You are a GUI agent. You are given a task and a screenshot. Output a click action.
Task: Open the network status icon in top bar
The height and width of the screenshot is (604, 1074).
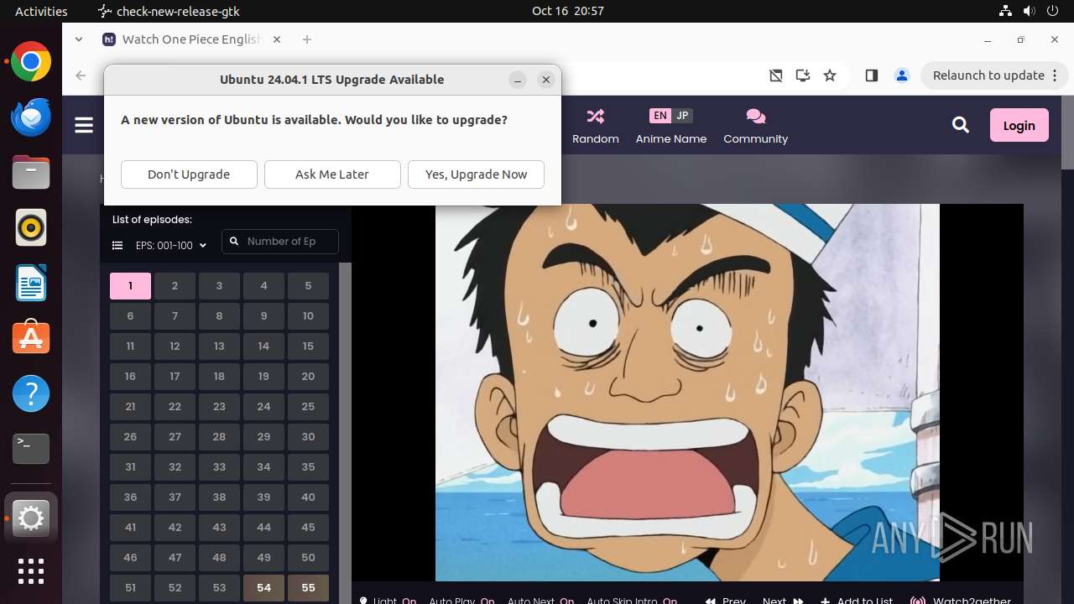point(1005,11)
